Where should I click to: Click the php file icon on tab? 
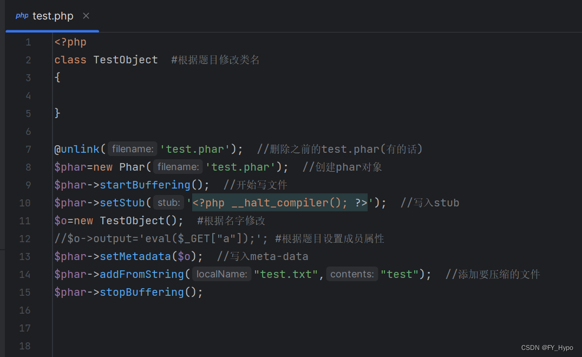coord(22,16)
